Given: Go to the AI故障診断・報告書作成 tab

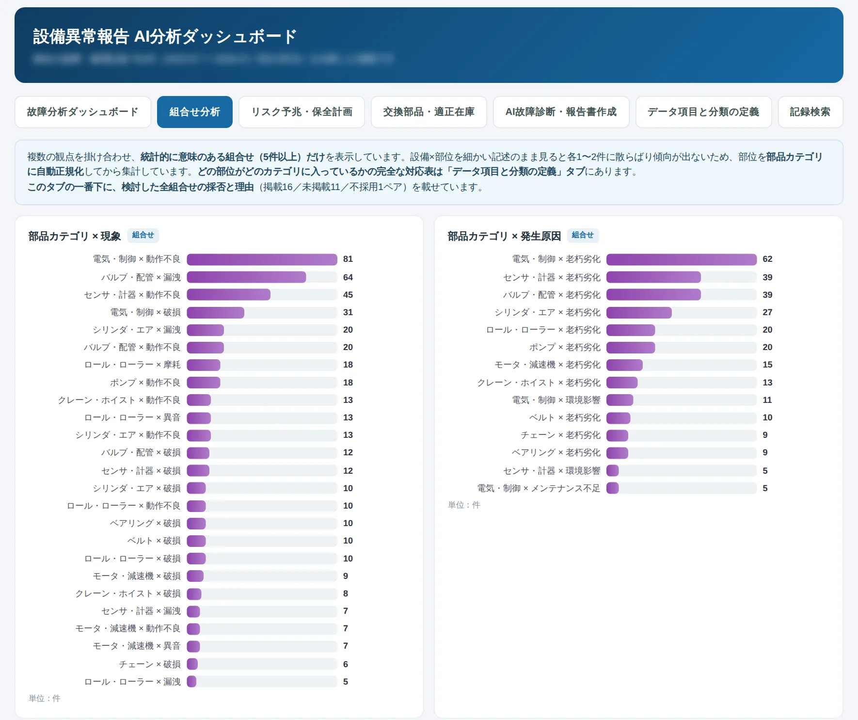Looking at the screenshot, I should tap(561, 112).
